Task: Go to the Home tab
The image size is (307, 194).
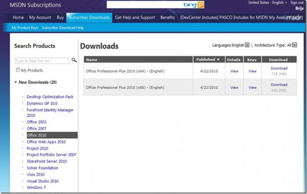Action: tap(18, 17)
